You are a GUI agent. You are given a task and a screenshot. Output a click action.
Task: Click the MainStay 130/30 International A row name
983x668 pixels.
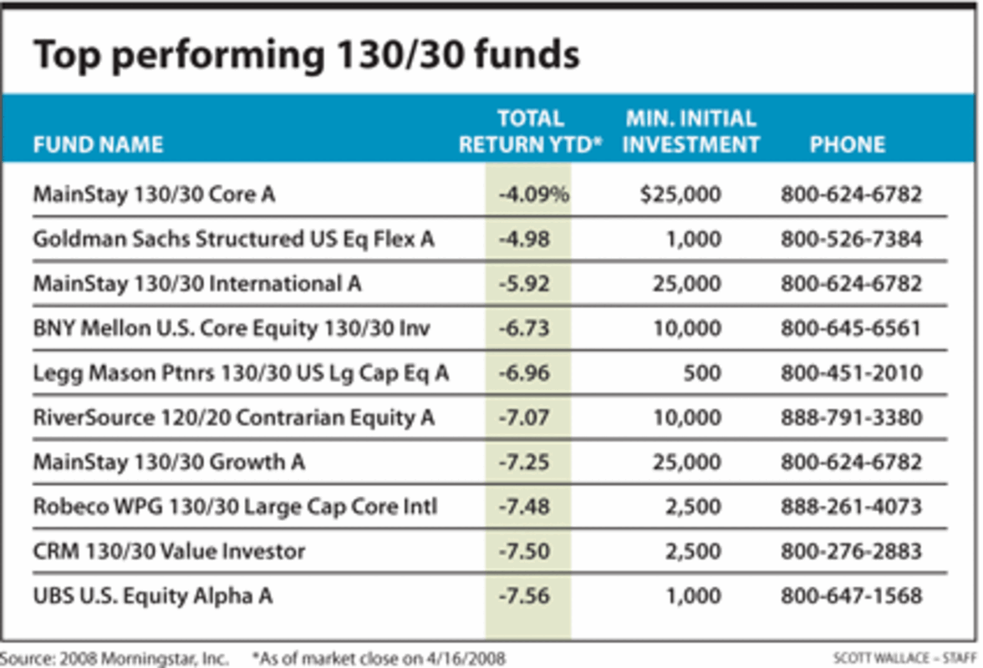point(197,284)
